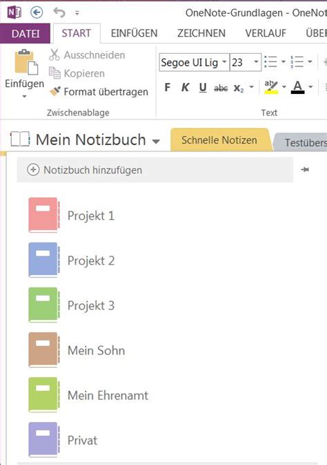Open numbered list style dropdown arrow

[x=310, y=62]
